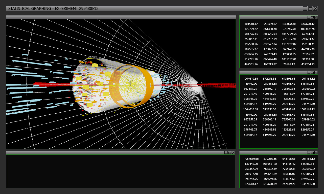Image resolution: width=324 pixels, height=194 pixels.
Task: Click the cell reading 845098.40
Action: (x=289, y=24)
